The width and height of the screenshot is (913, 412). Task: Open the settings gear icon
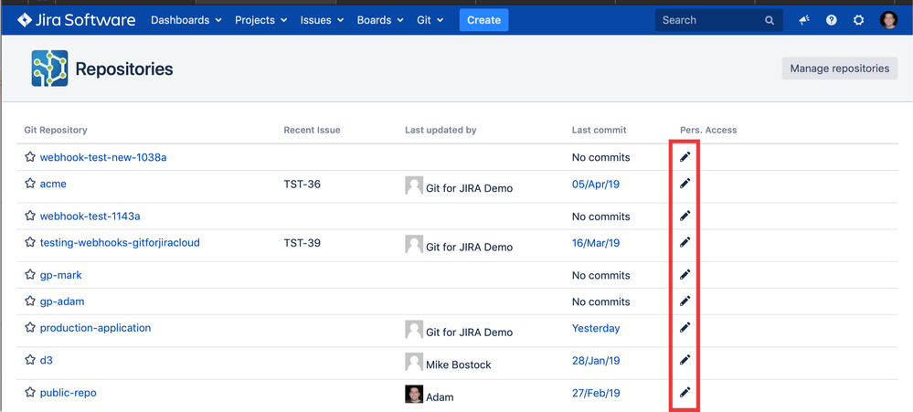pyautogui.click(x=858, y=20)
